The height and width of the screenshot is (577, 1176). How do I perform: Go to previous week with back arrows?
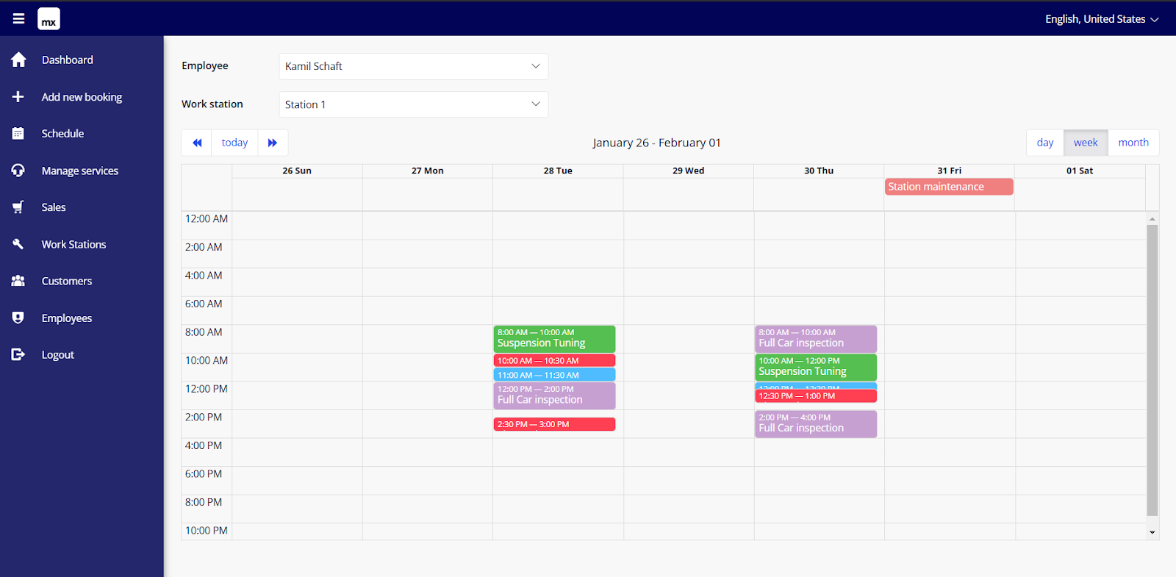(197, 143)
